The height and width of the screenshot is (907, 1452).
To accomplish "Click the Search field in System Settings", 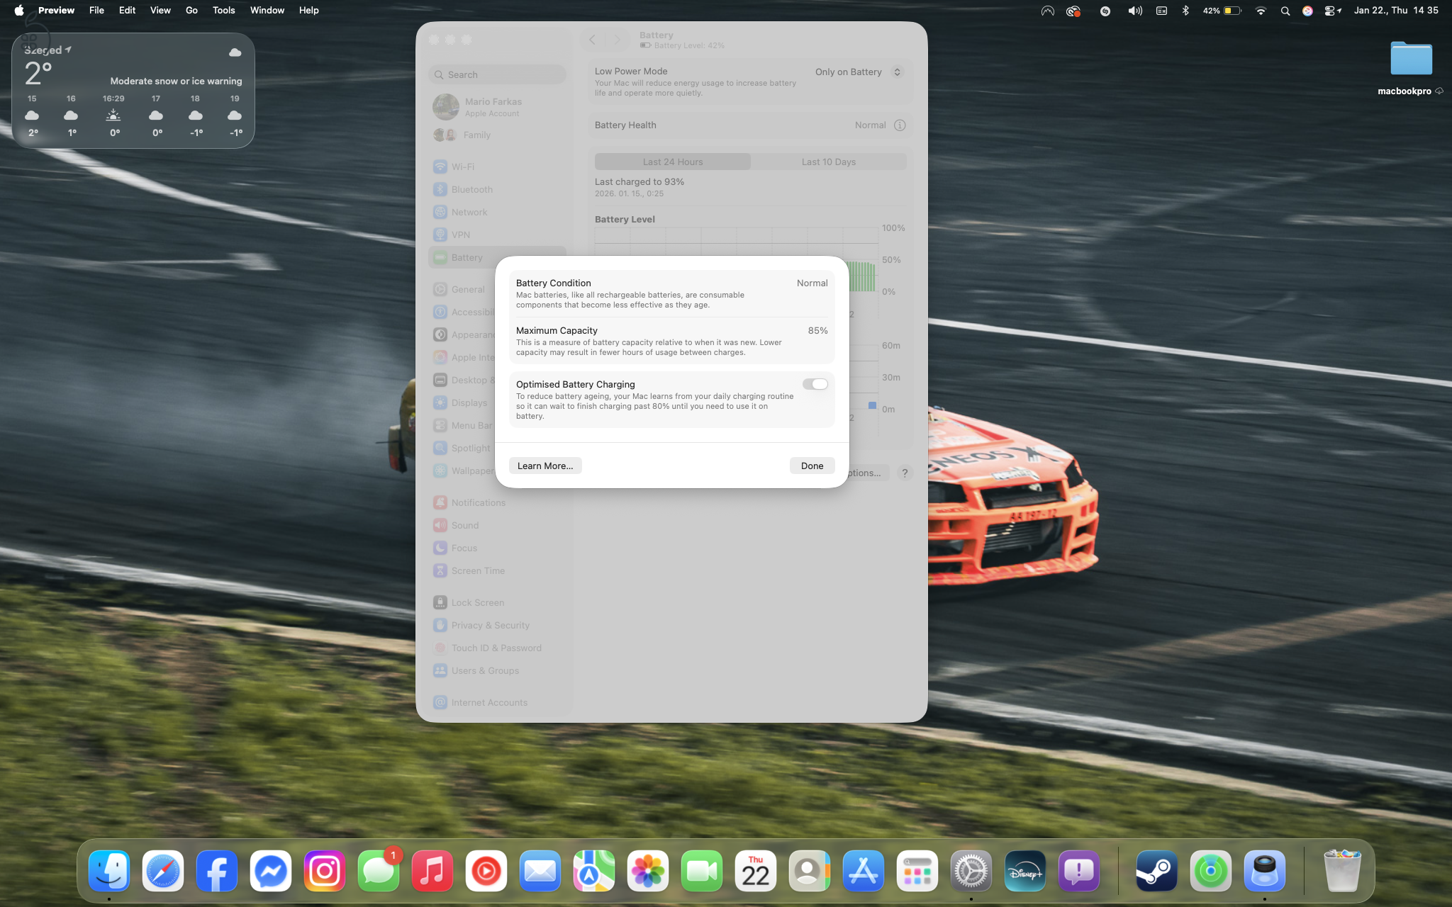I will click(x=497, y=74).
